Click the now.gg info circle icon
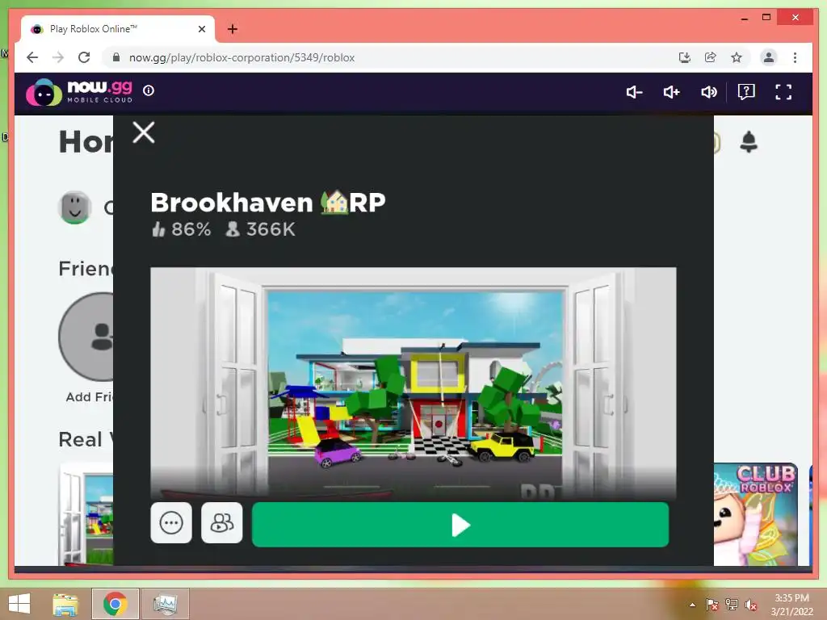This screenshot has width=827, height=620. pos(149,90)
